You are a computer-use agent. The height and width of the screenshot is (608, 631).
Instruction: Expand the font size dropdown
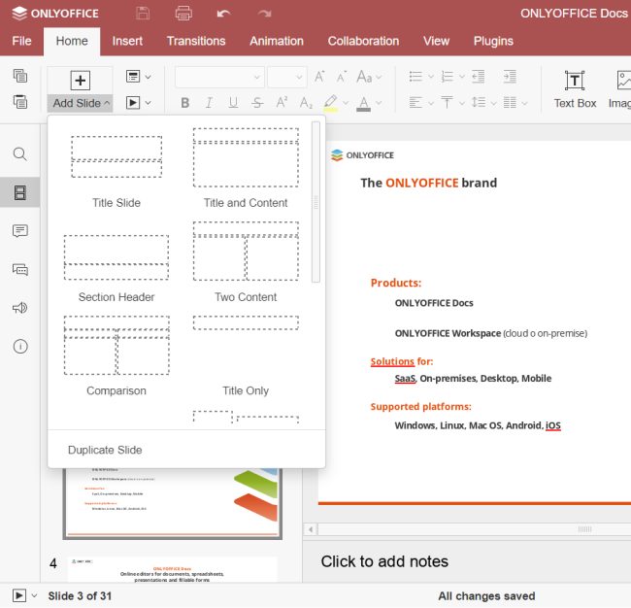coord(299,78)
